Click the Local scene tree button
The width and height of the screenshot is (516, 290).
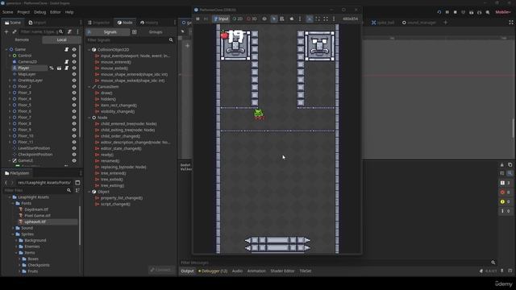pos(61,39)
